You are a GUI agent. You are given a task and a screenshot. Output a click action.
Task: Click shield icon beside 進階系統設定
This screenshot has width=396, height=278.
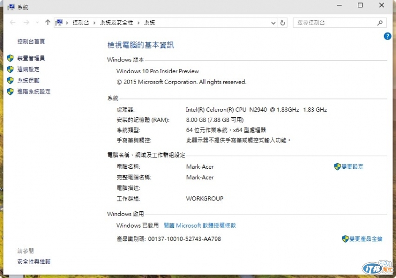point(10,92)
